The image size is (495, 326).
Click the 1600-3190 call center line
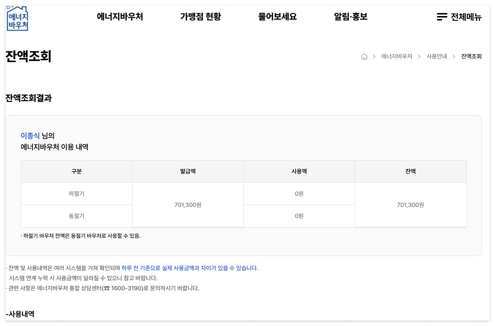point(103,288)
